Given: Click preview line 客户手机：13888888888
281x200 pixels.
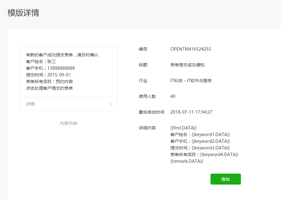Looking at the screenshot, I should click(x=50, y=68).
